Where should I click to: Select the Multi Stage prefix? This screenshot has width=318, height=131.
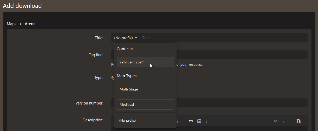[145, 89]
